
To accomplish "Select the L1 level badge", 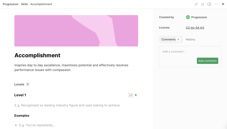I will point(131,95).
